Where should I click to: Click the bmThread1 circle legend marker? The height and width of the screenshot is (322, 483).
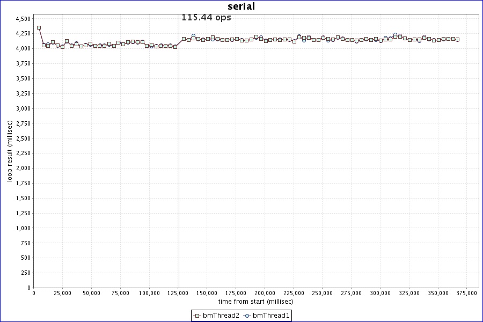247,316
